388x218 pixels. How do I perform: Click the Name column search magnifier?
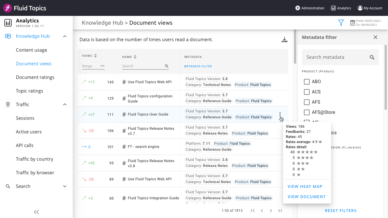pyautogui.click(x=167, y=66)
